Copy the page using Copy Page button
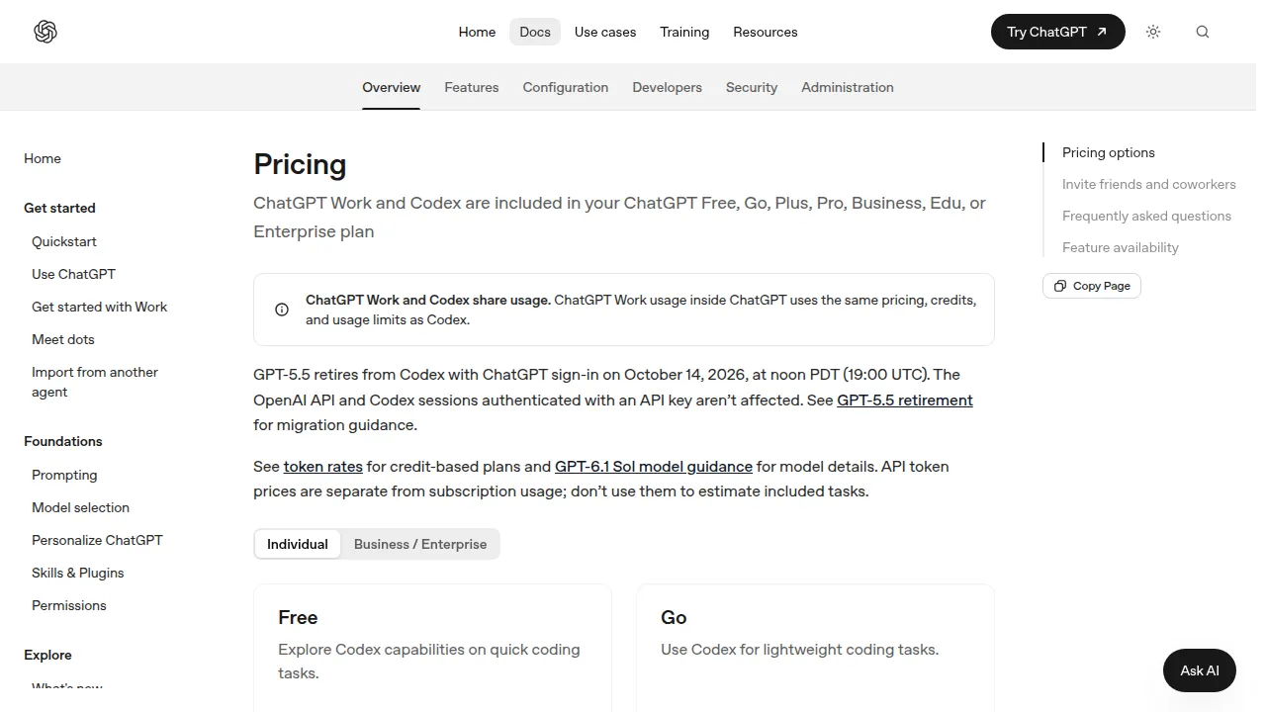Screen dimensions: 1266x712 click(1092, 286)
